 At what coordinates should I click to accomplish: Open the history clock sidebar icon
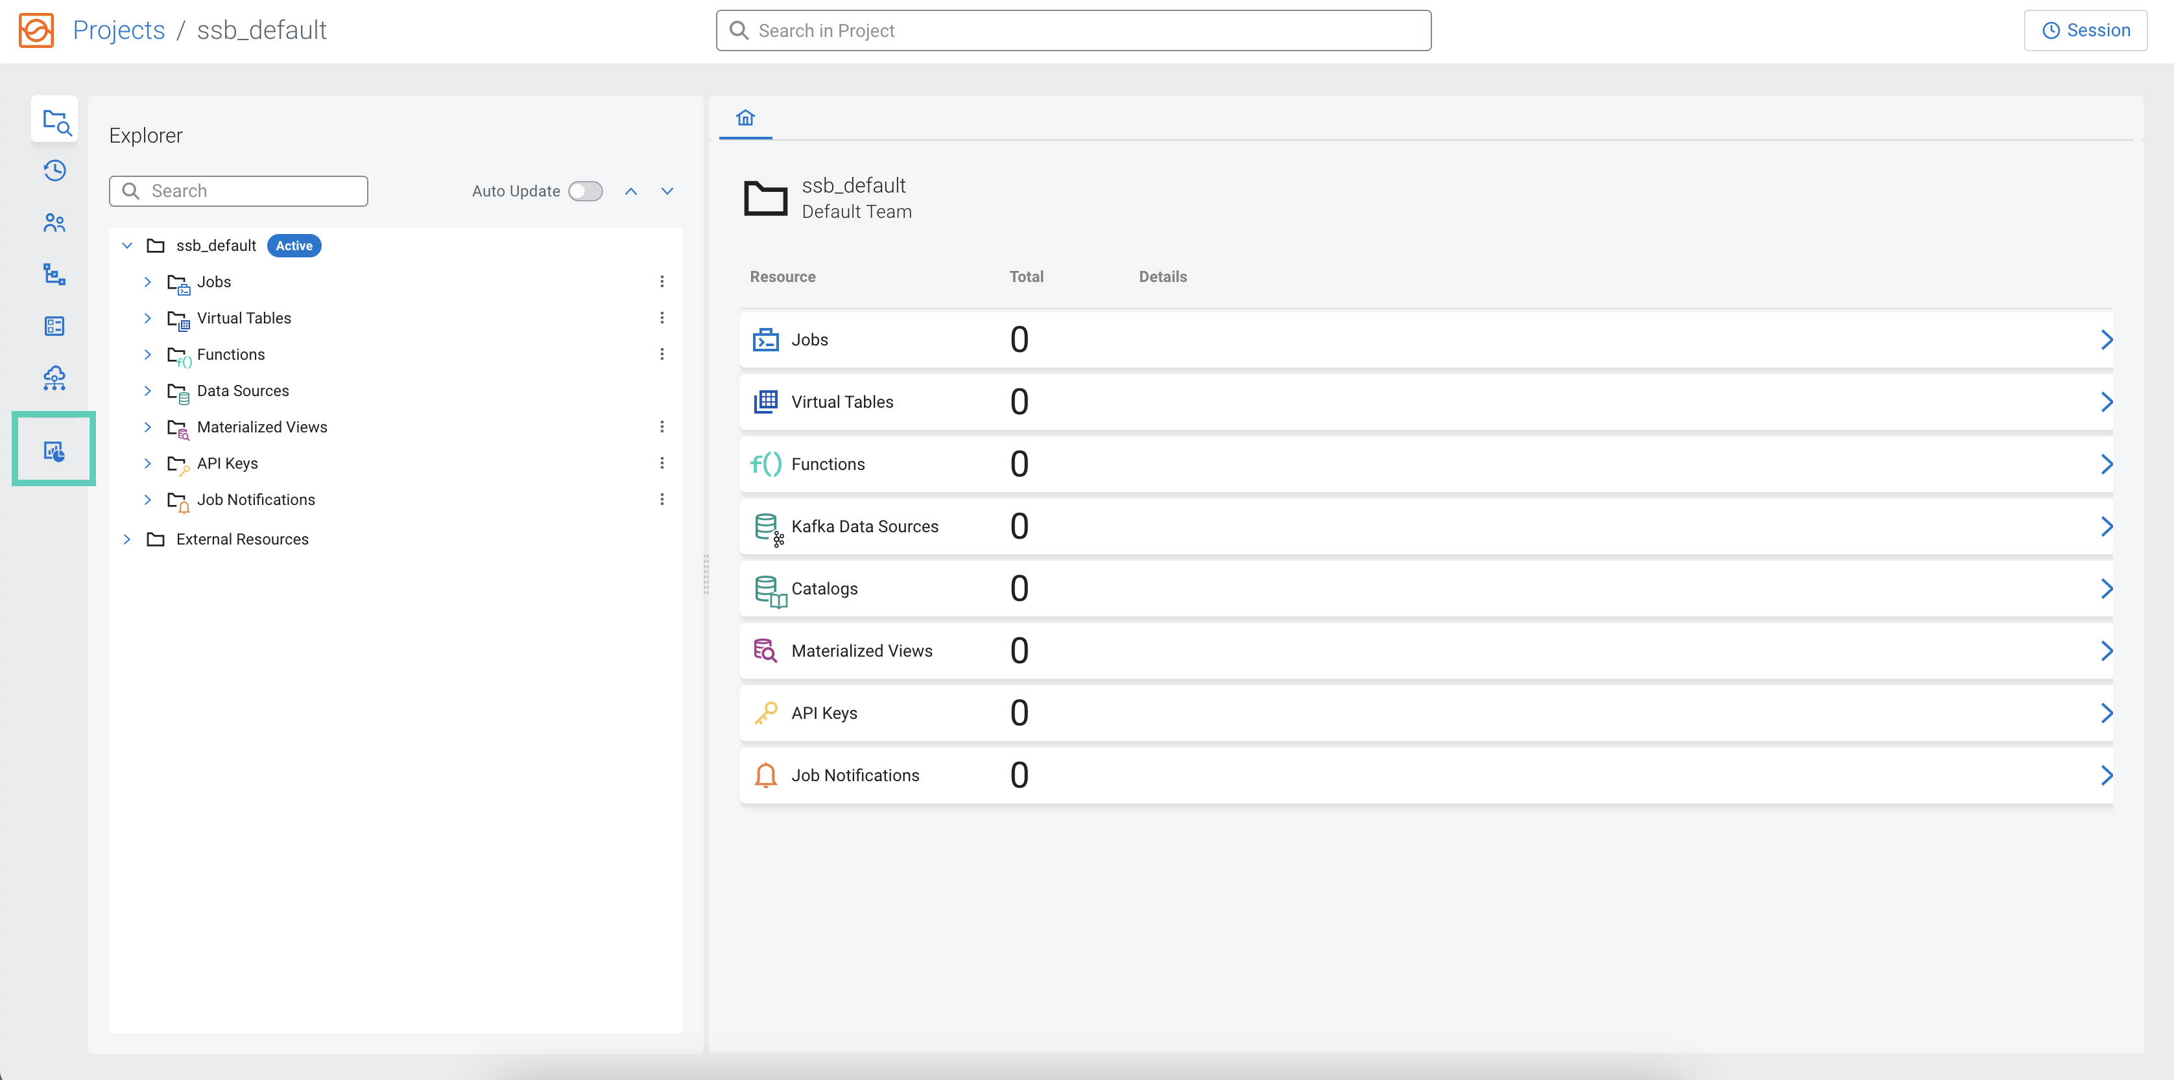(55, 171)
